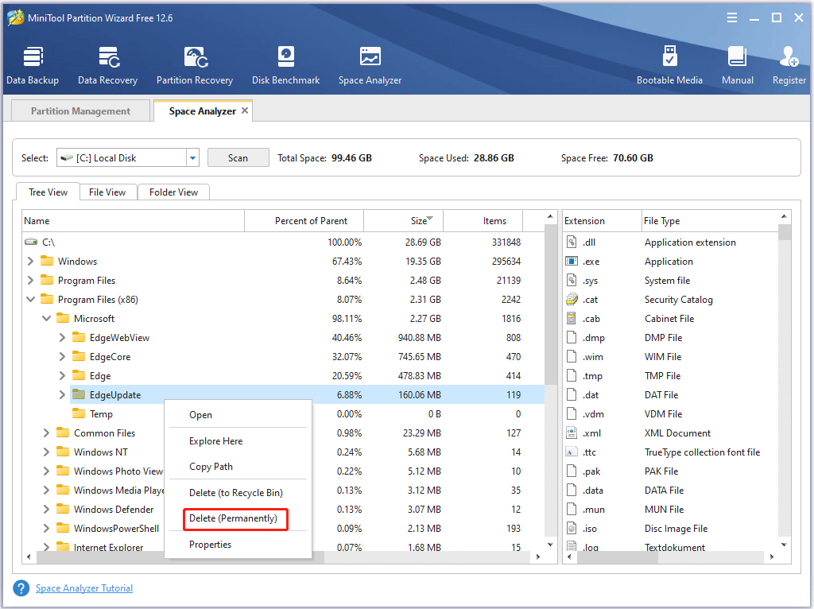
Task: Choose Delete (to Recycle Bin)
Action: tap(235, 493)
